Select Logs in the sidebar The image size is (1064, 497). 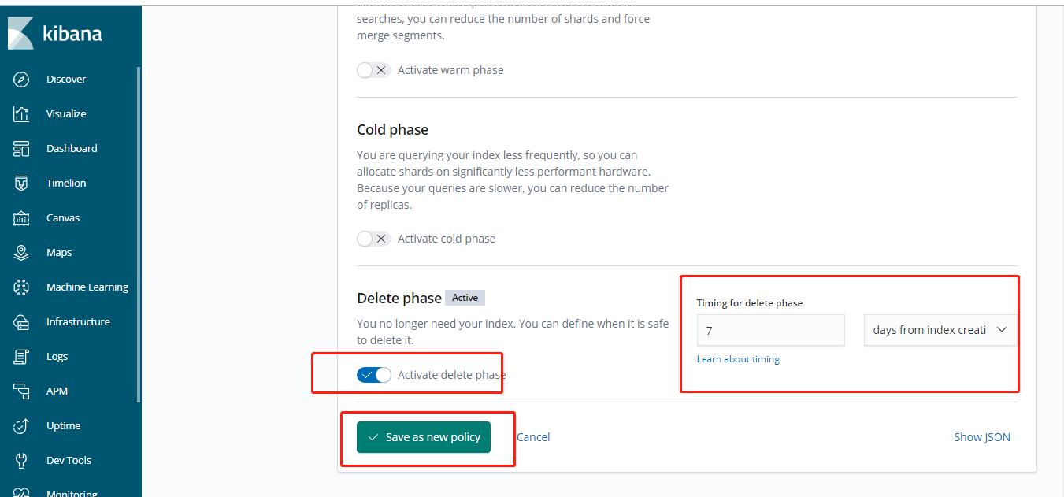tap(57, 356)
